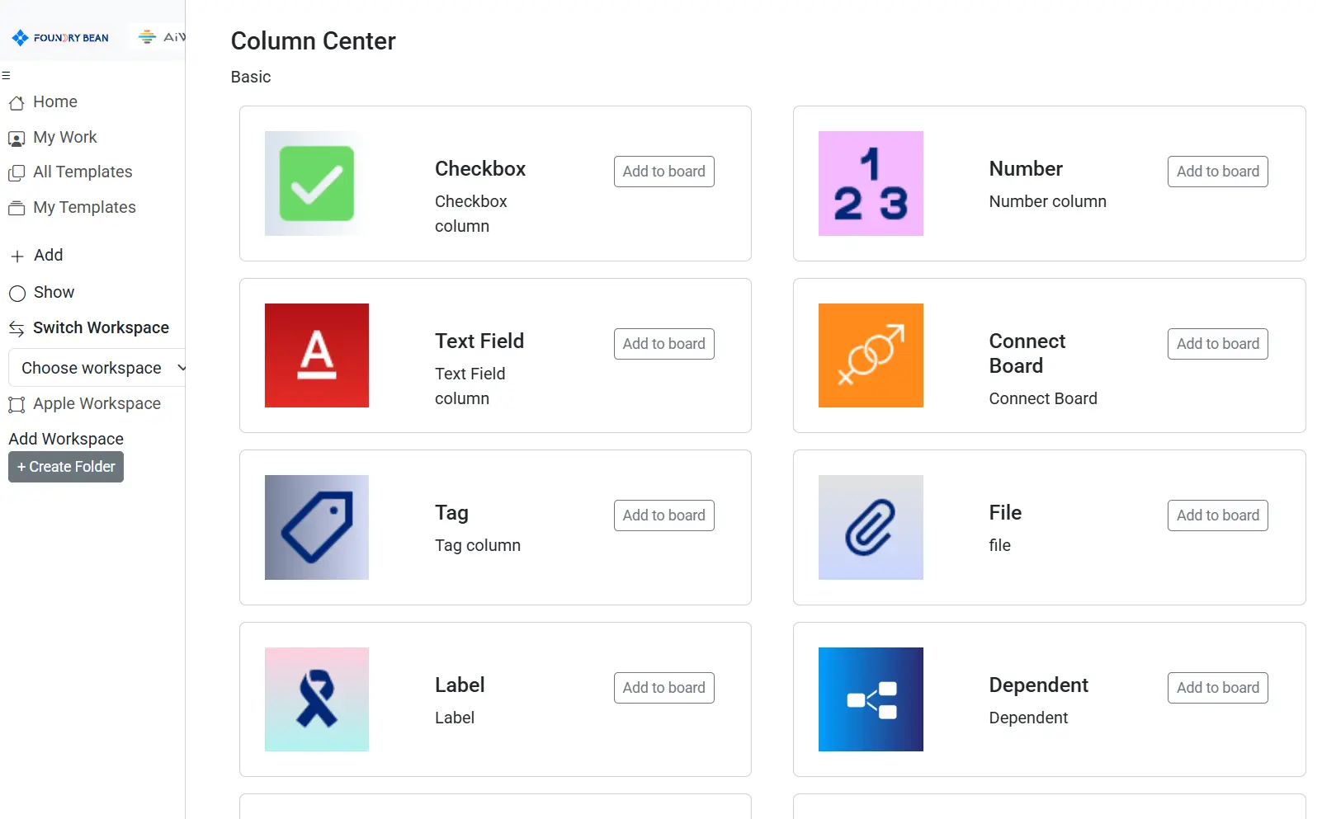
Task: Toggle the hamburger sidebar menu icon
Action: tap(6, 76)
